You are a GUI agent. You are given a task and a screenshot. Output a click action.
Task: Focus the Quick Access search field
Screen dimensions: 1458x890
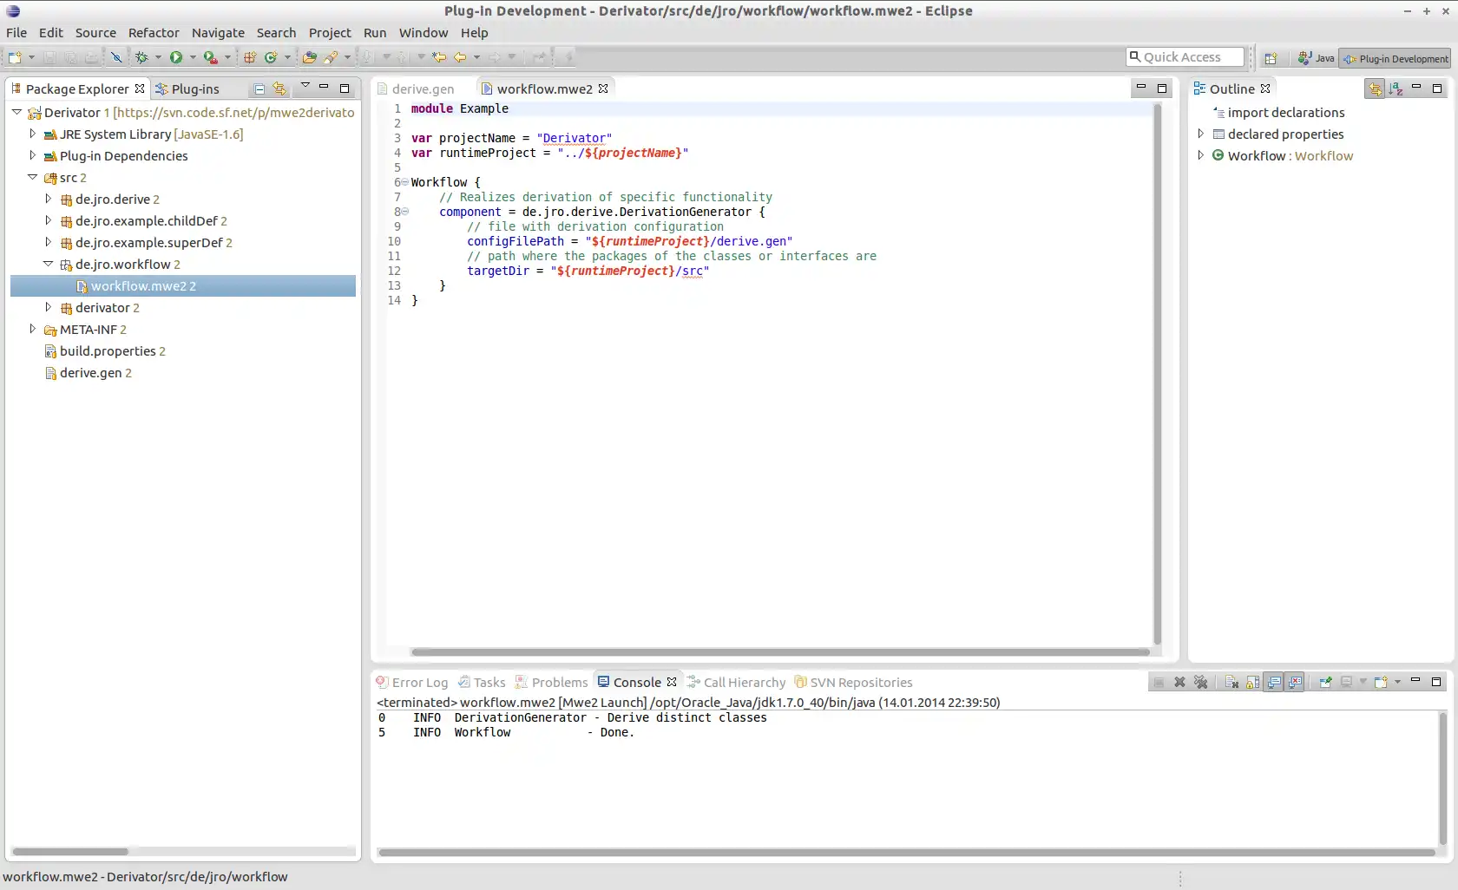[1185, 57]
